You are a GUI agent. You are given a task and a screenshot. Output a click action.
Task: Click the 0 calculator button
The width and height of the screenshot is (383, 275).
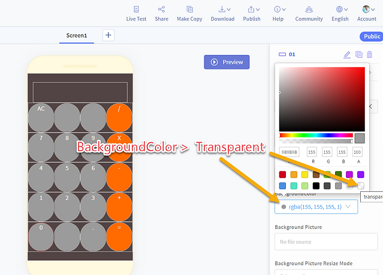(x=41, y=237)
